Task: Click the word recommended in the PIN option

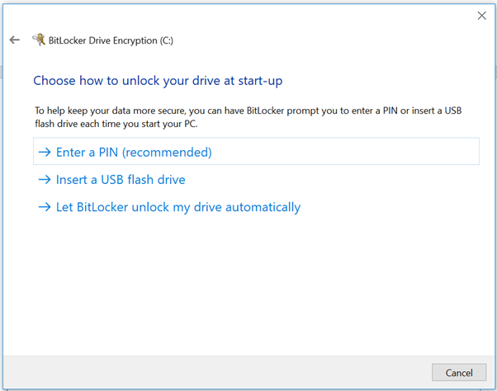Action: (167, 153)
